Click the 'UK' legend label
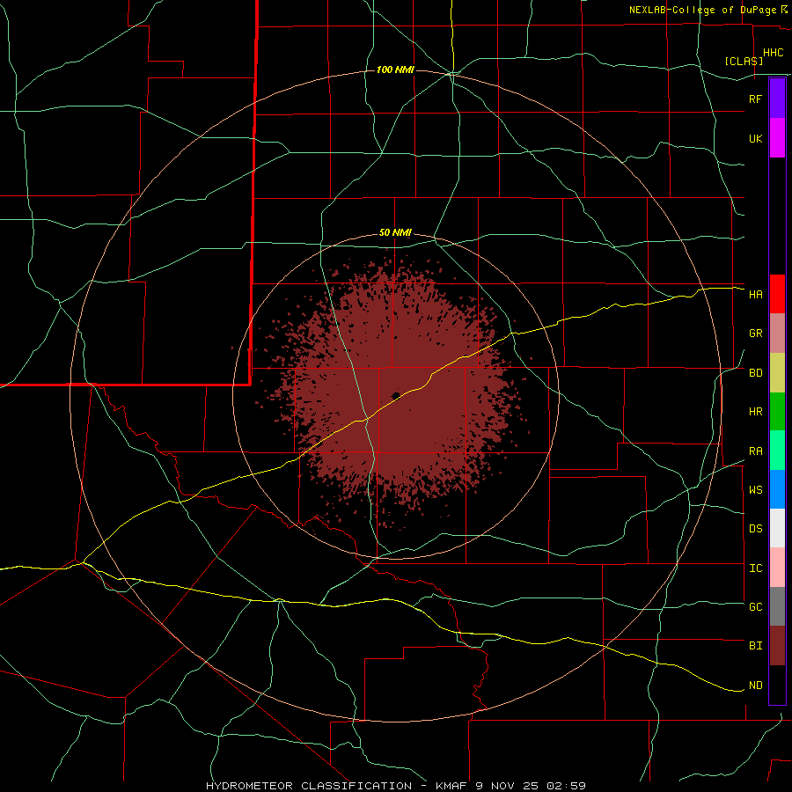The width and height of the screenshot is (792, 792). 755,138
